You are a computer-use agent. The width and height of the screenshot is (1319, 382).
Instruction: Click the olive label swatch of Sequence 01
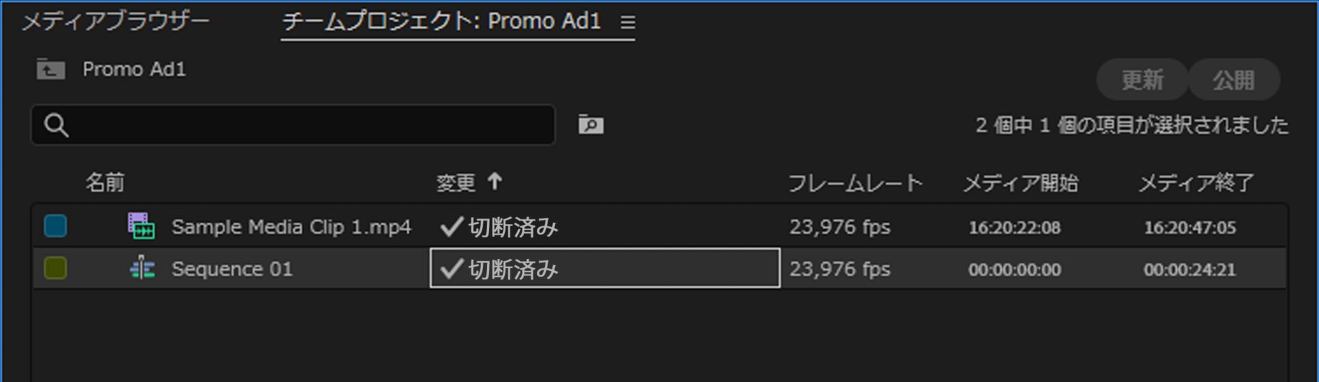56,268
